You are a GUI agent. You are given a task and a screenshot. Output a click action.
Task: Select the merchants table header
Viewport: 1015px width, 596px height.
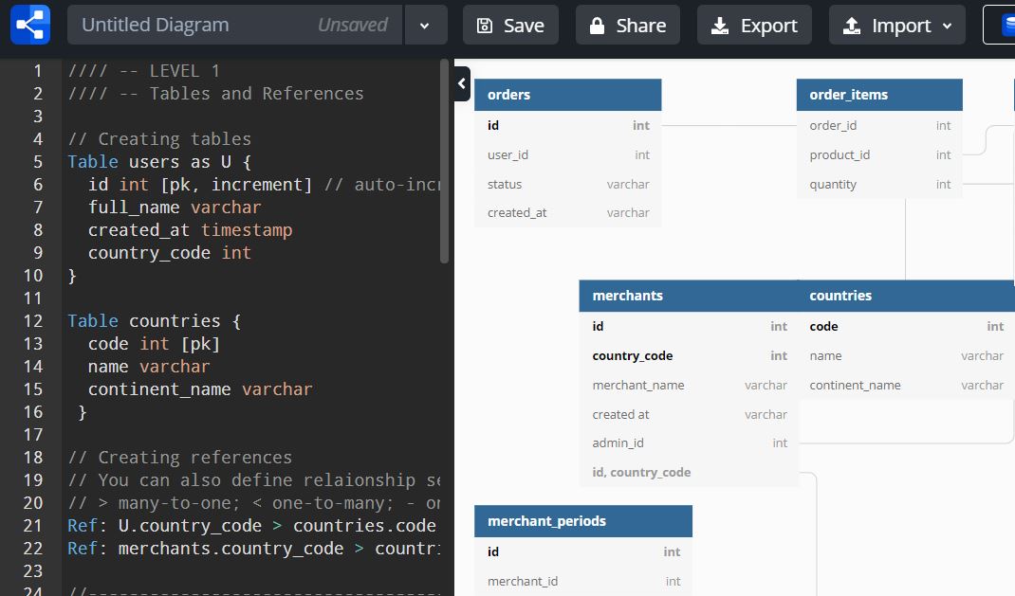(x=689, y=296)
